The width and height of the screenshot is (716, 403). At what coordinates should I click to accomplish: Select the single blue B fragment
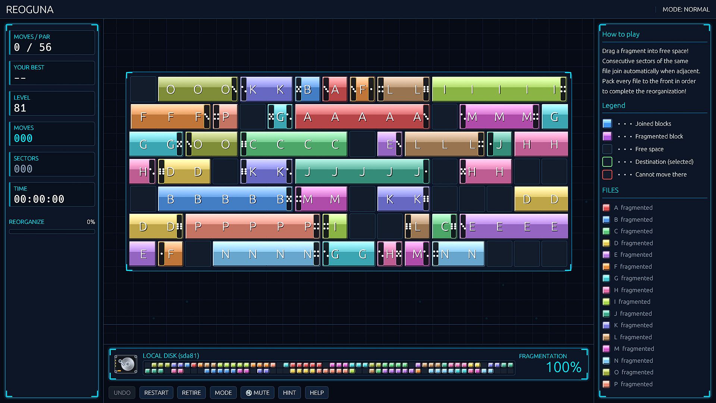pyautogui.click(x=307, y=90)
